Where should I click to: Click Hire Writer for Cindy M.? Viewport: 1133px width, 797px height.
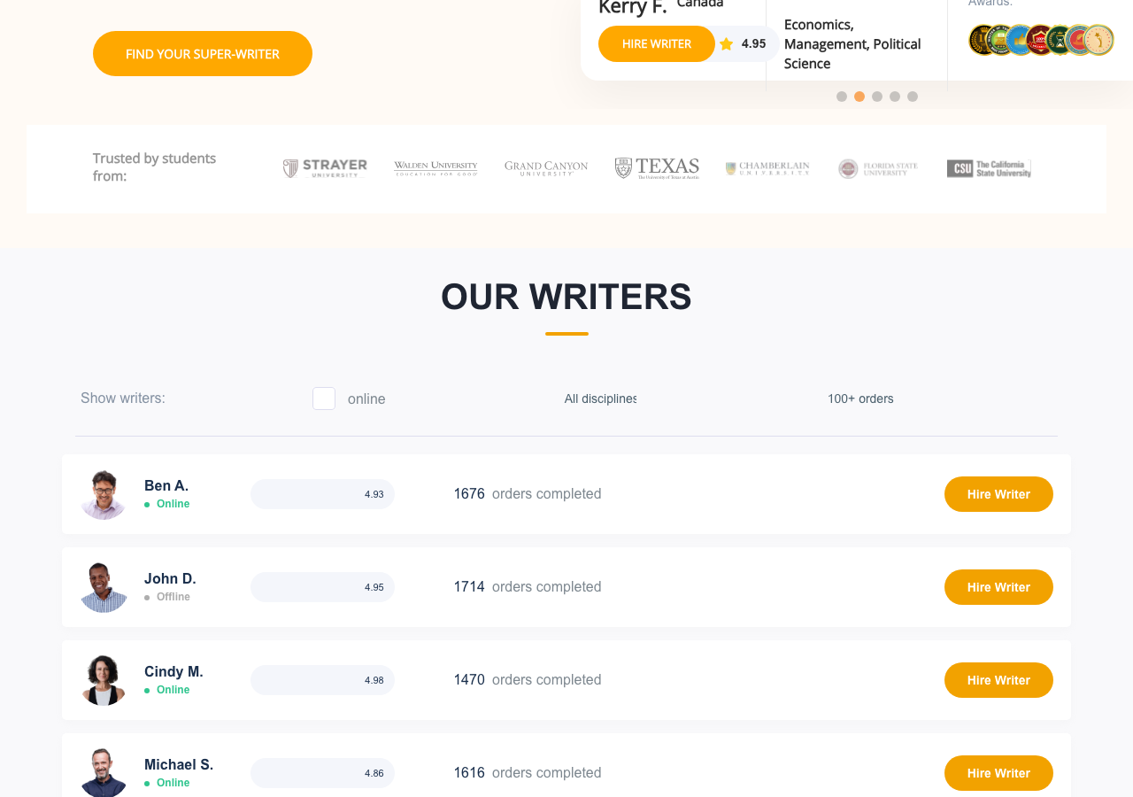click(x=998, y=680)
